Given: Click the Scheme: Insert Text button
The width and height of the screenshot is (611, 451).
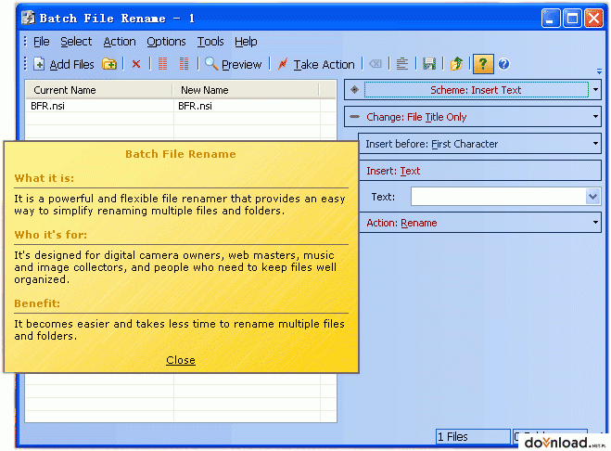Looking at the screenshot, I should (476, 90).
